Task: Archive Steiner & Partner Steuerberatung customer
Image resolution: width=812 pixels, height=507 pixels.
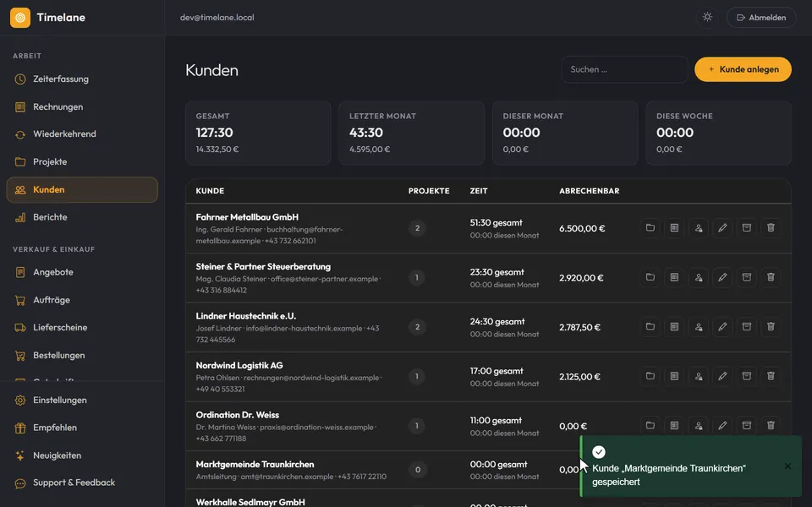Action: pos(747,277)
